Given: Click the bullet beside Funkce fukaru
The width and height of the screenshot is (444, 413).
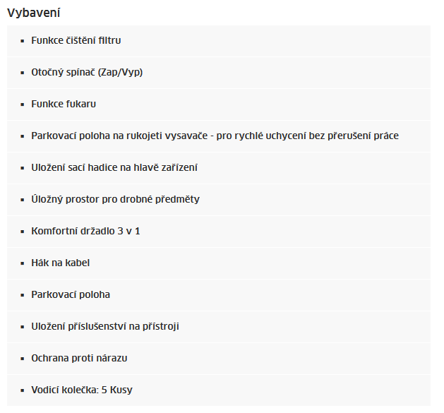Looking at the screenshot, I should [x=23, y=104].
